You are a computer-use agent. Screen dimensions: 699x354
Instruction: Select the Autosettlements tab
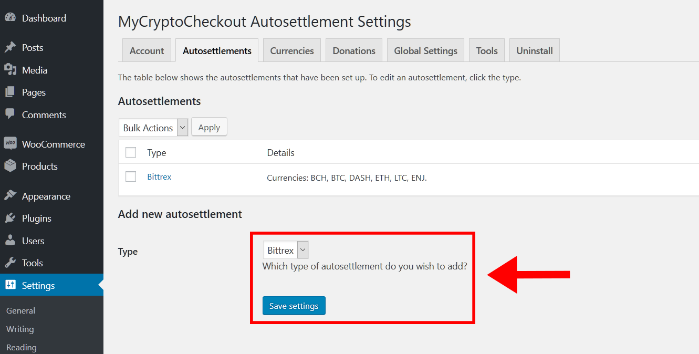217,50
